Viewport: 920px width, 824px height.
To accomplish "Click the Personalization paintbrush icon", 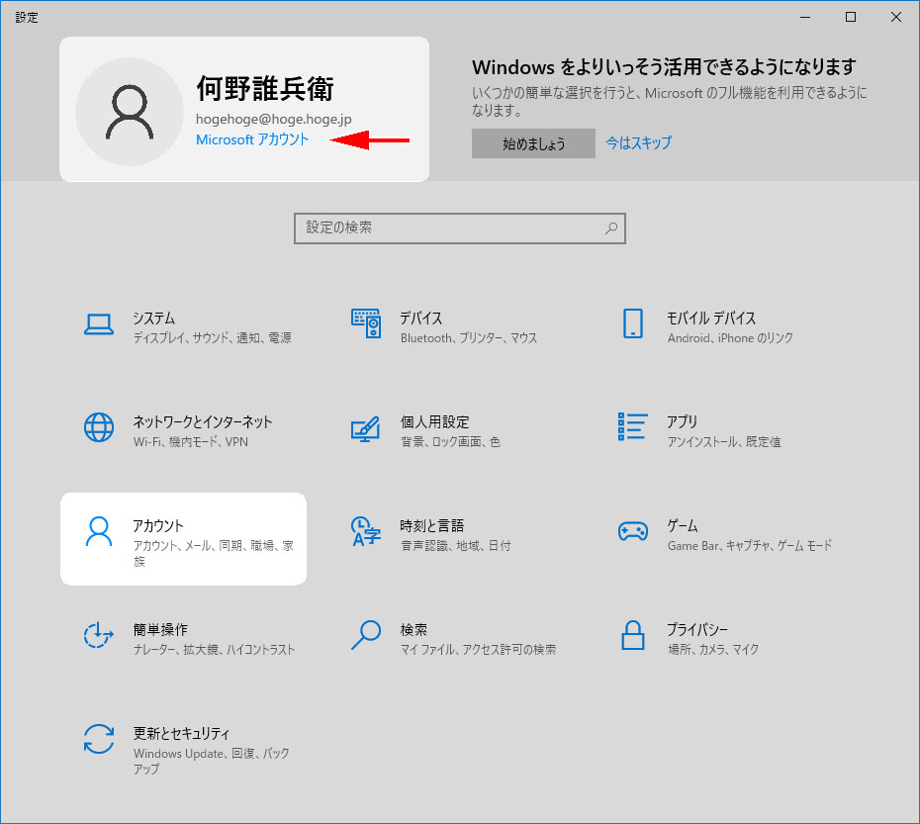I will coord(366,428).
